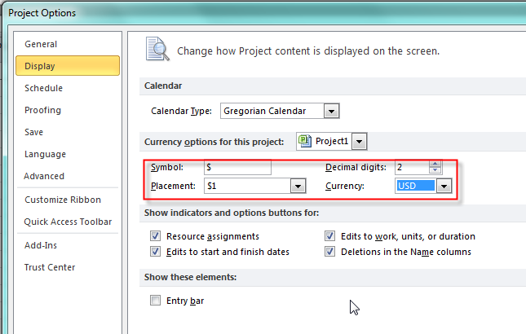This screenshot has width=526, height=334.
Task: Toggle Resource assignments checkbox
Action: click(x=156, y=236)
